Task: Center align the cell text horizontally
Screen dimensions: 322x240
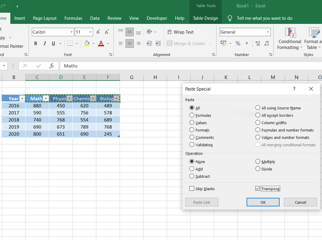Action: [x=129, y=43]
